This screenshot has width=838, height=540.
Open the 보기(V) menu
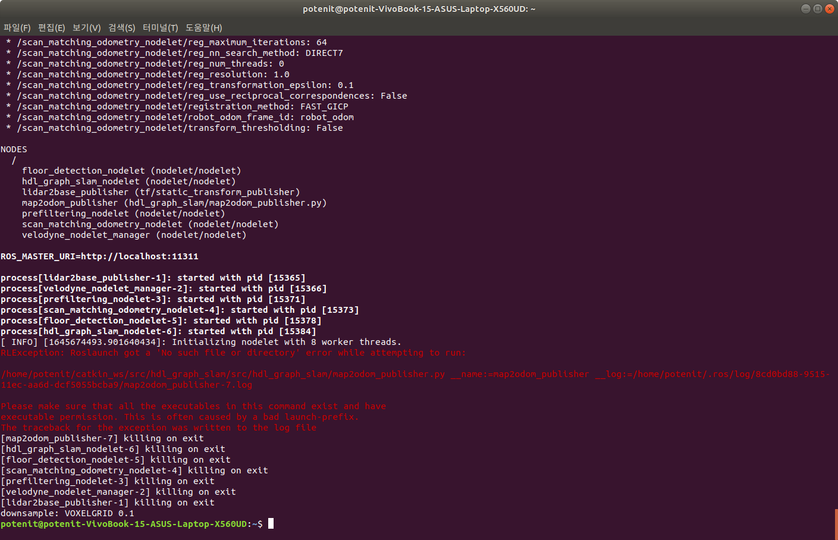(x=86, y=28)
